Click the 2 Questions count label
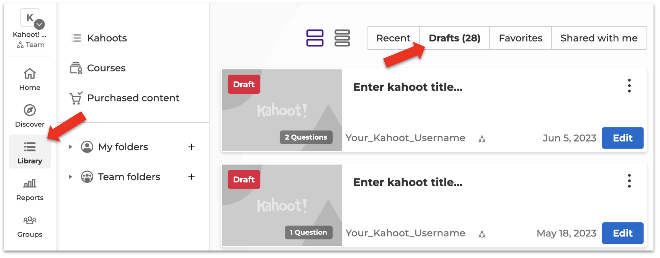Image resolution: width=660 pixels, height=258 pixels. [x=306, y=137]
